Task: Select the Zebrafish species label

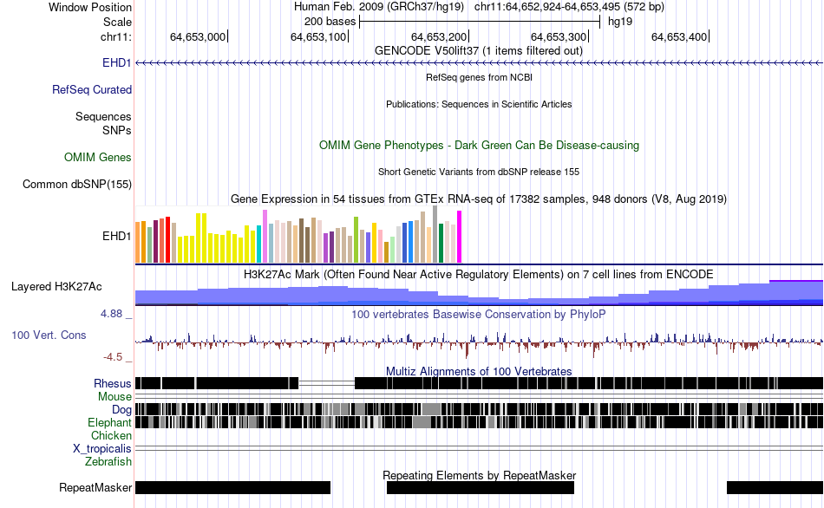Action: 108,462
